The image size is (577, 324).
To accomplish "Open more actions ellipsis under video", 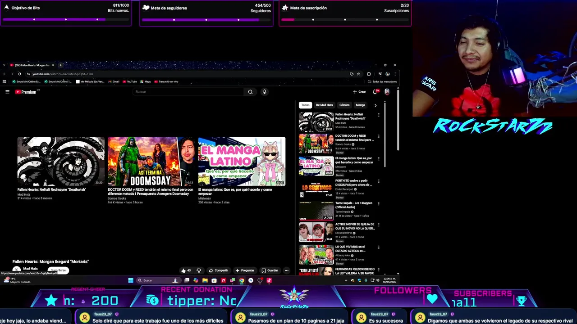I will click(286, 270).
